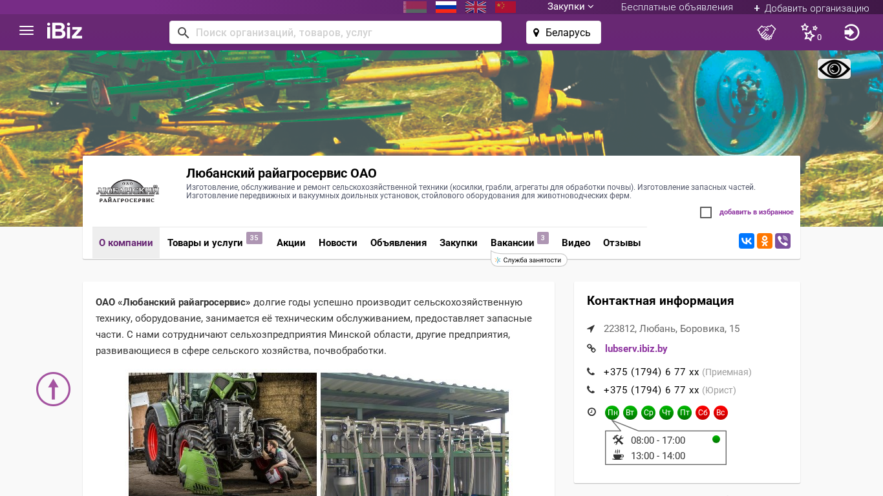The height and width of the screenshot is (496, 883).
Task: Click the search magnifier icon
Action: pyautogui.click(x=183, y=33)
